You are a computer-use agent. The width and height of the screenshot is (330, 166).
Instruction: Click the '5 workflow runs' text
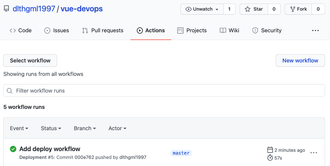(x=24, y=107)
